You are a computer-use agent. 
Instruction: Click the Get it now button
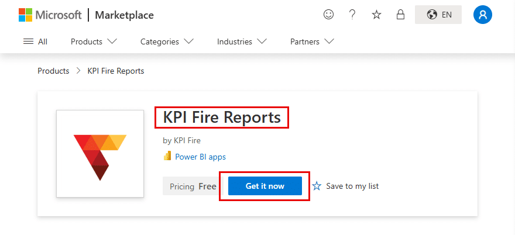(x=265, y=186)
